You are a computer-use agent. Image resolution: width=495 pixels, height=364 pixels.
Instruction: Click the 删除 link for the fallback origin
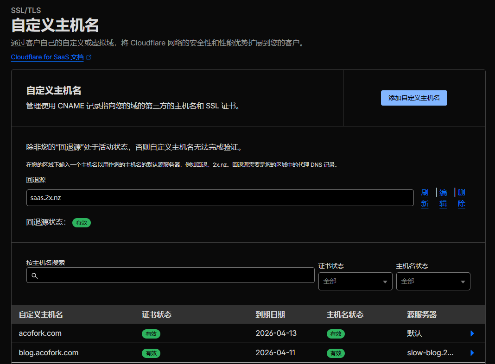click(x=461, y=198)
